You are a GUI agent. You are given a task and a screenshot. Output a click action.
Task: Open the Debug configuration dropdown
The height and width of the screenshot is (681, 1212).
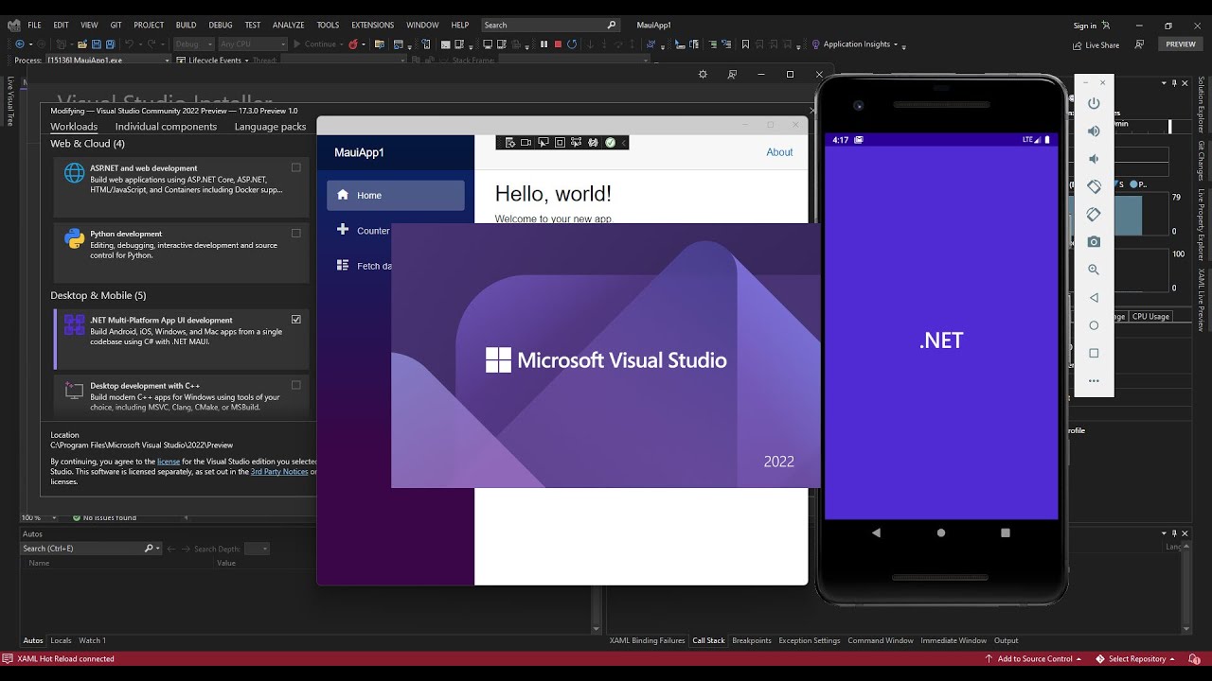pyautogui.click(x=194, y=44)
